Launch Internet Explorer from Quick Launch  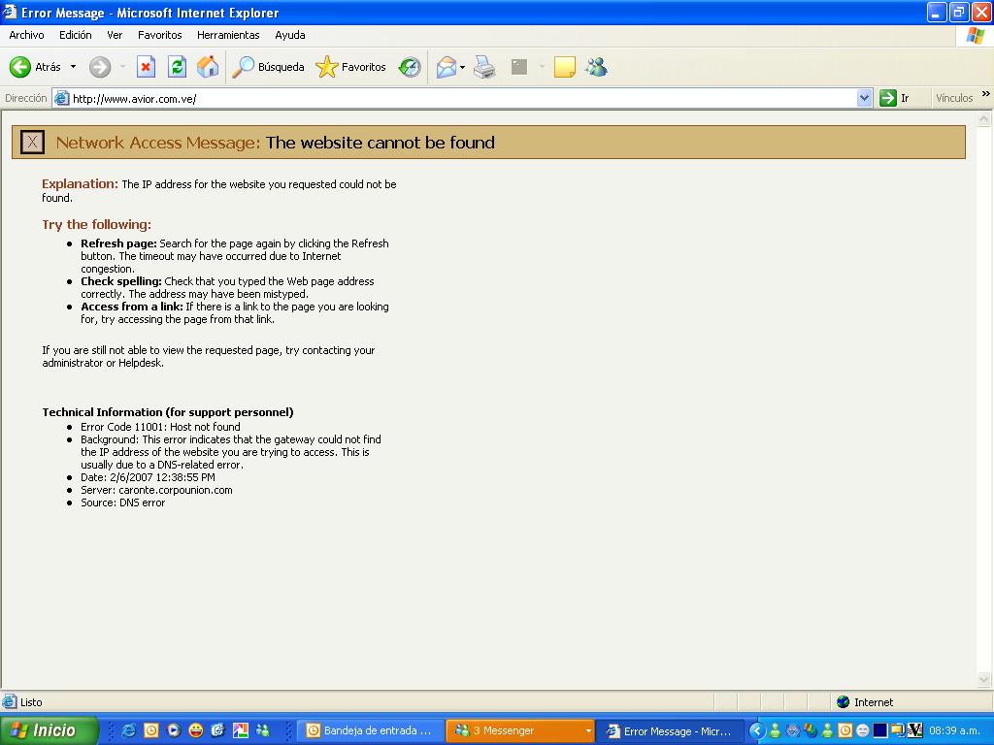click(x=129, y=730)
